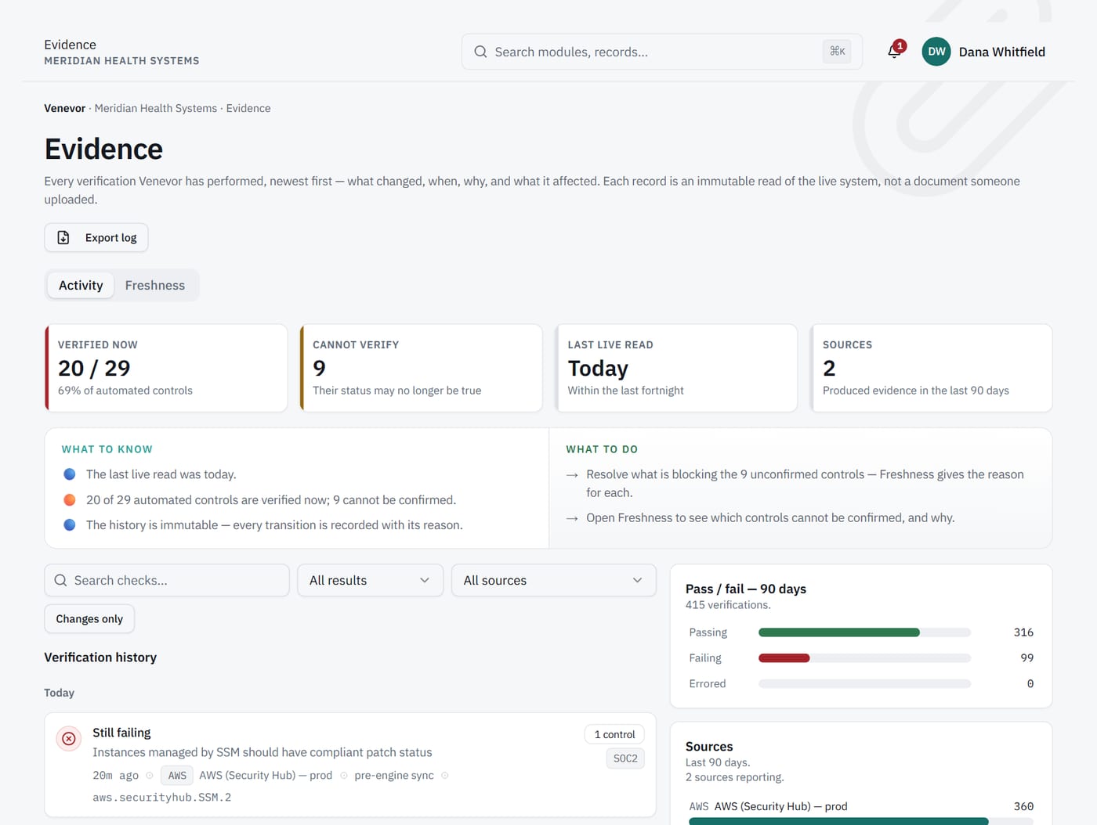Click the AWS (Security Hub) — prod source bar
Image resolution: width=1097 pixels, height=825 pixels.
(x=860, y=821)
